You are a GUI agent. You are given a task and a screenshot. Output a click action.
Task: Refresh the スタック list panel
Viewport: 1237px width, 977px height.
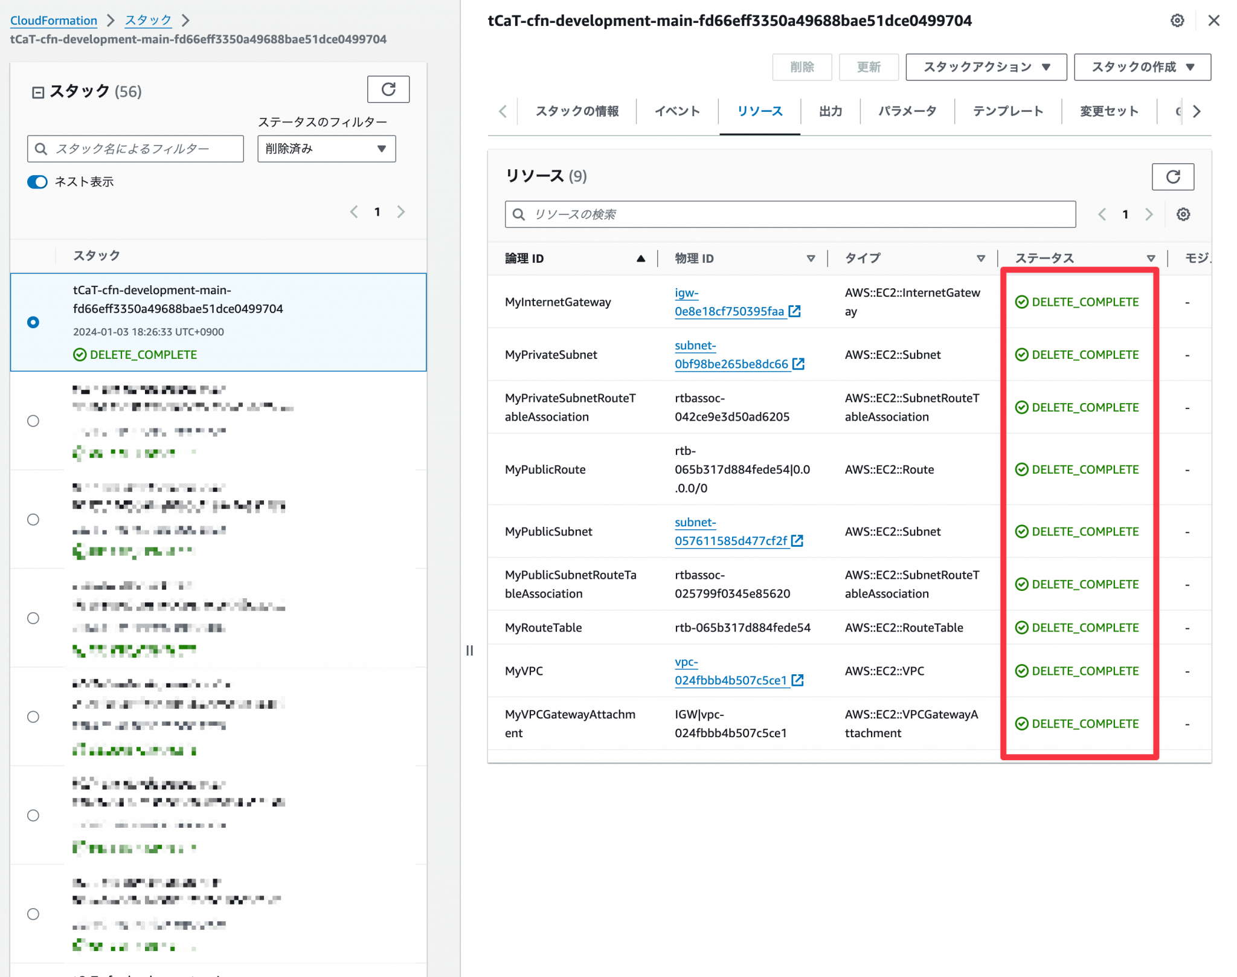point(388,89)
